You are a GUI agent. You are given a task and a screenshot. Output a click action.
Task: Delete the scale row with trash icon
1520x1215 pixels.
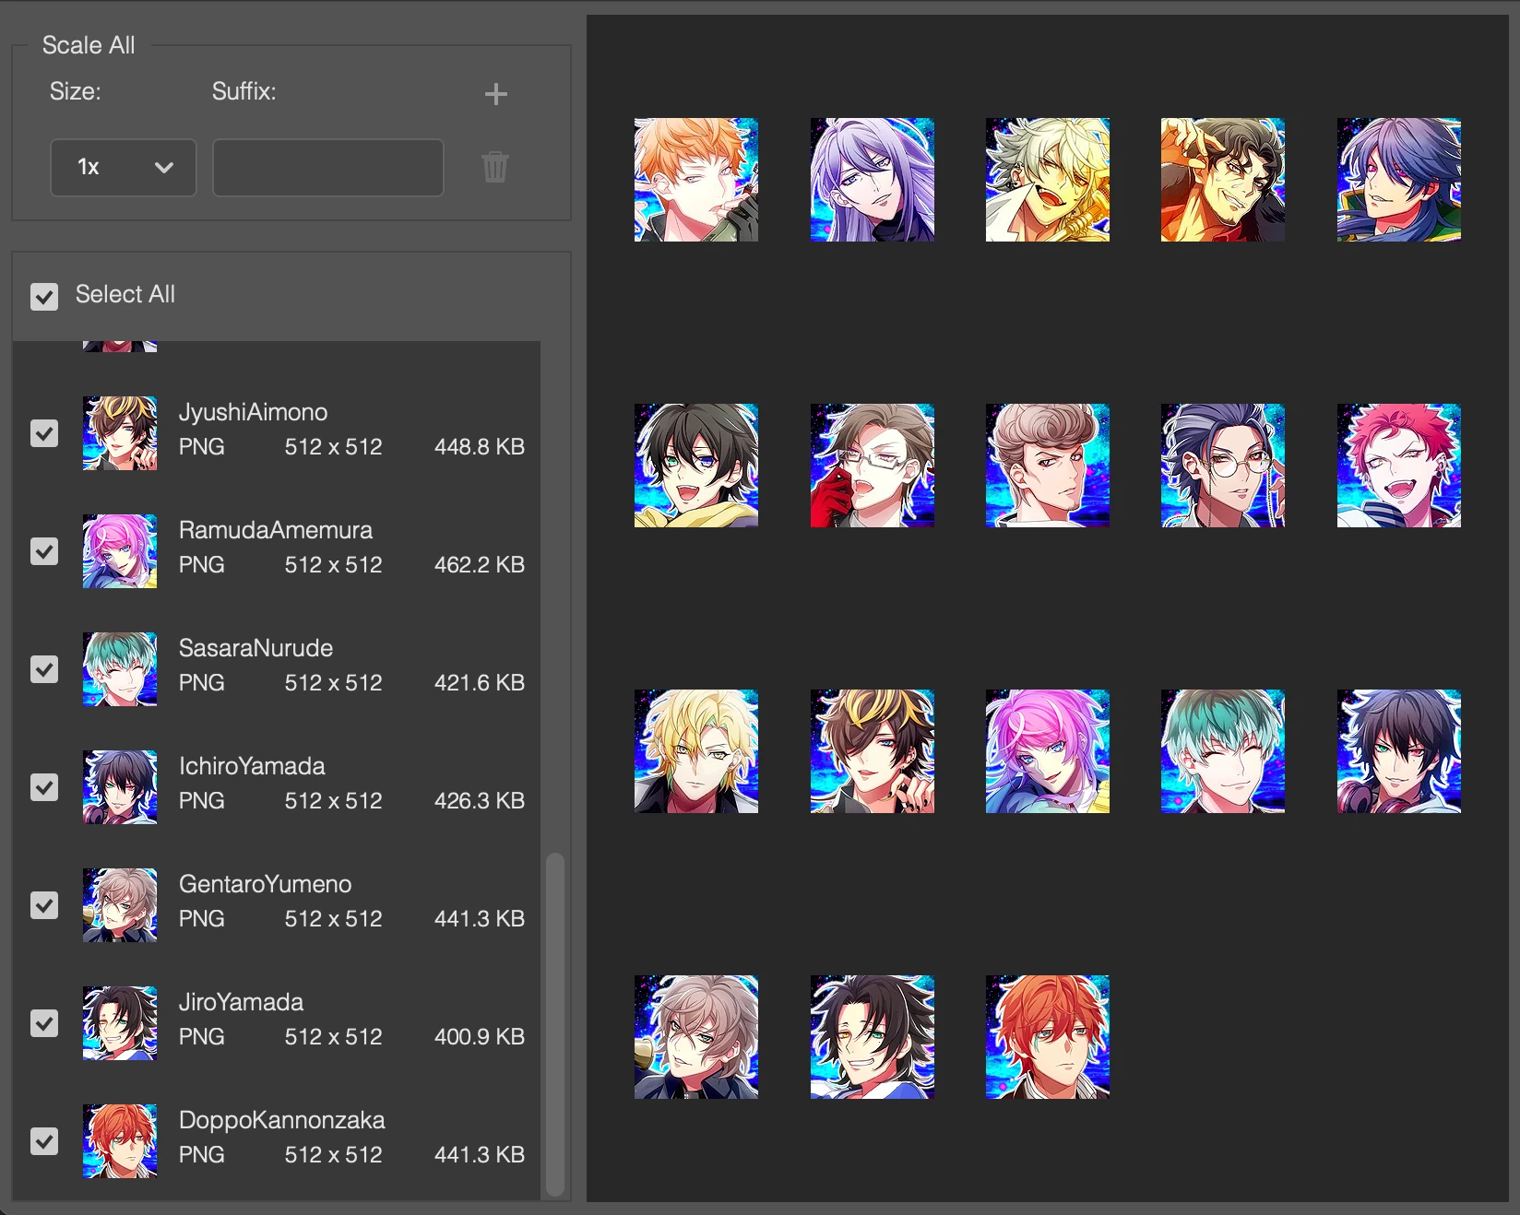495,167
